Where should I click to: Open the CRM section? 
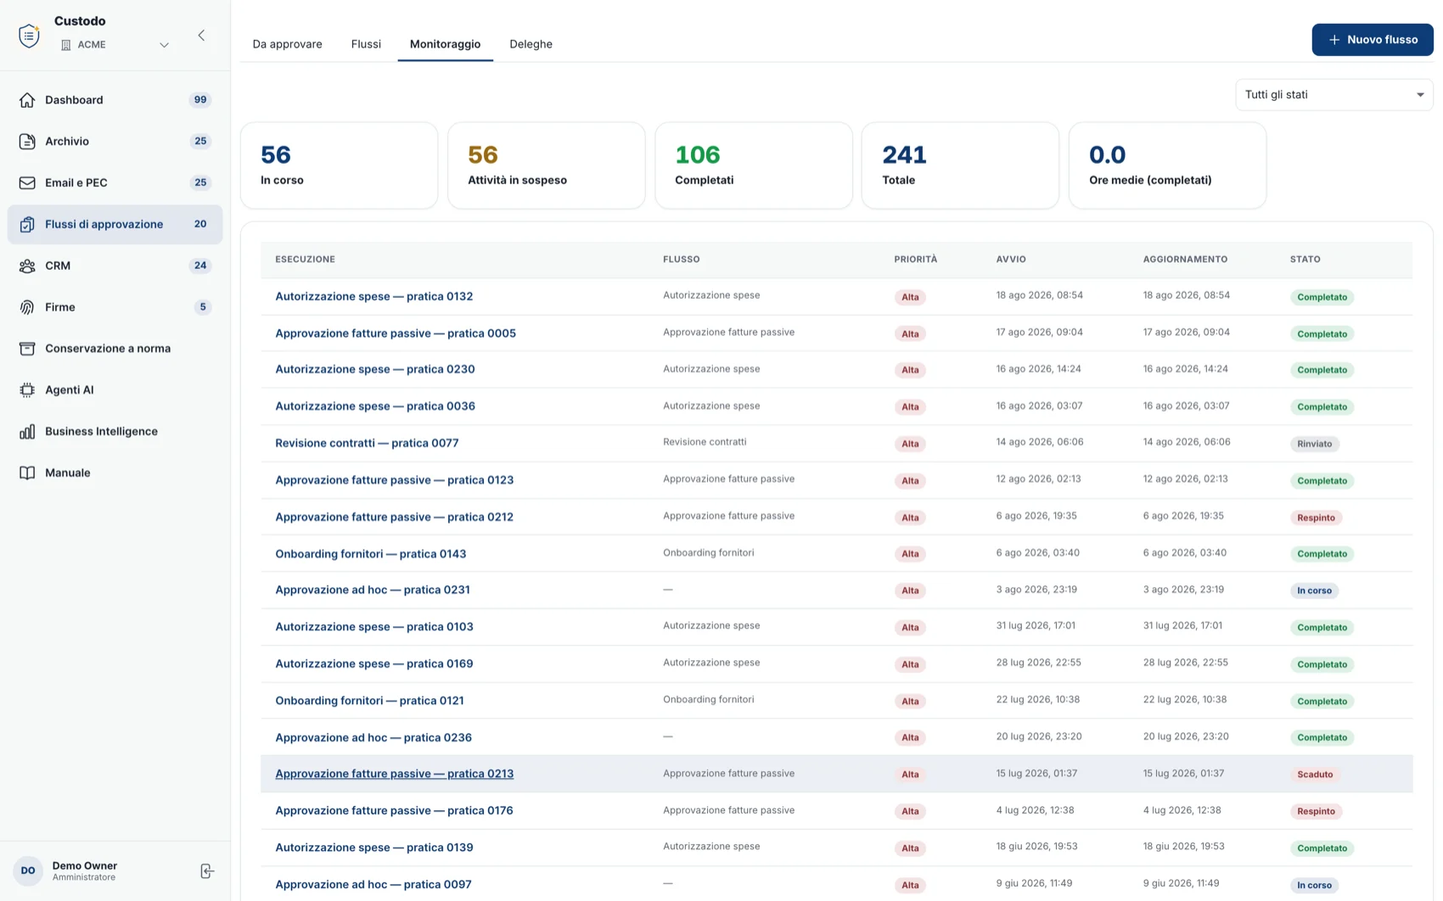(115, 266)
